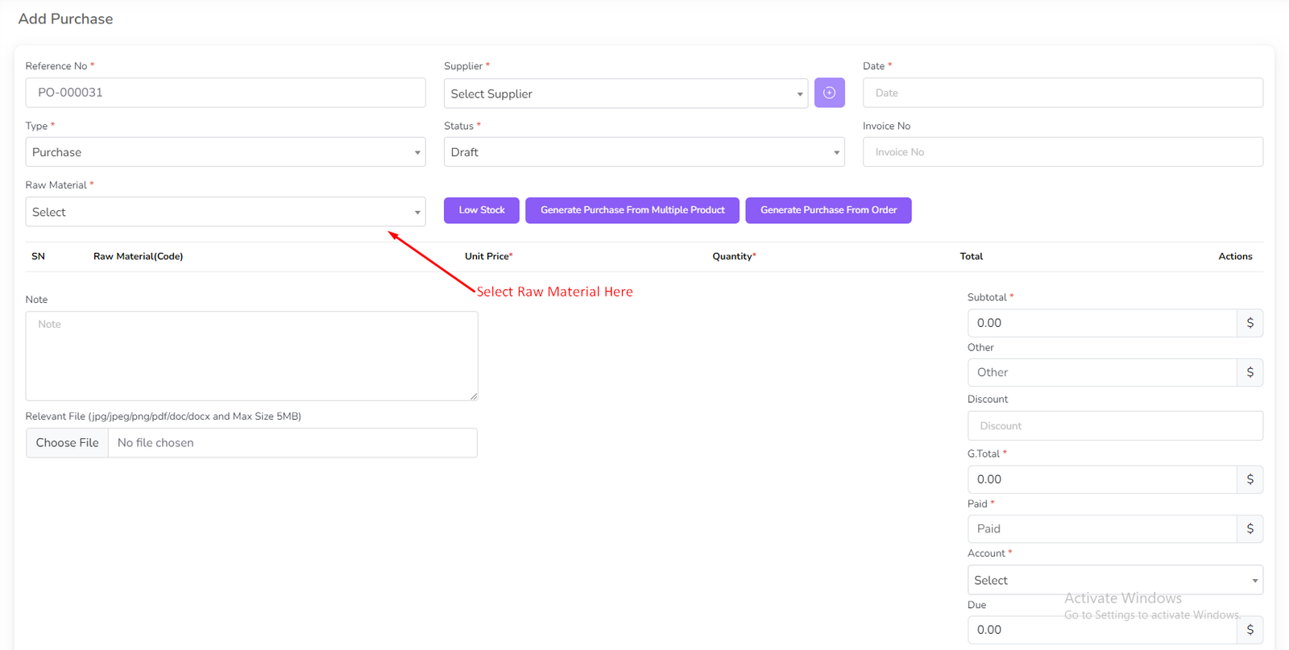Focus the Paid amount field

[1101, 529]
